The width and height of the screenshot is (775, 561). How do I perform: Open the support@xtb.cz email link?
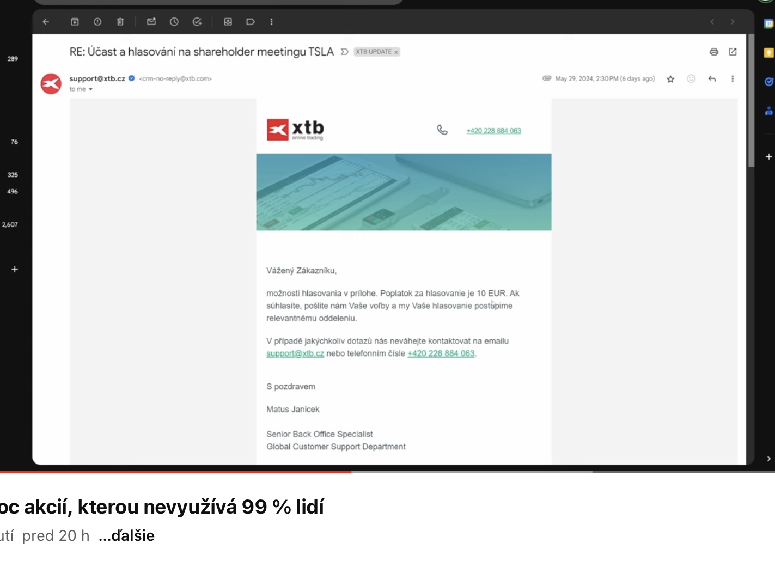point(295,353)
